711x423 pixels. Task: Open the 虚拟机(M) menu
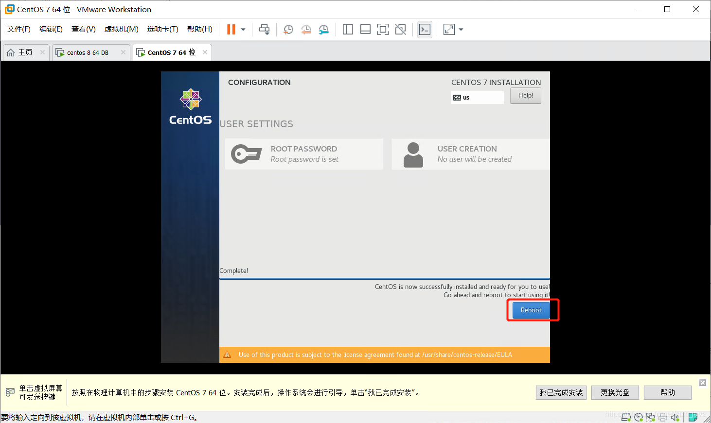(121, 29)
